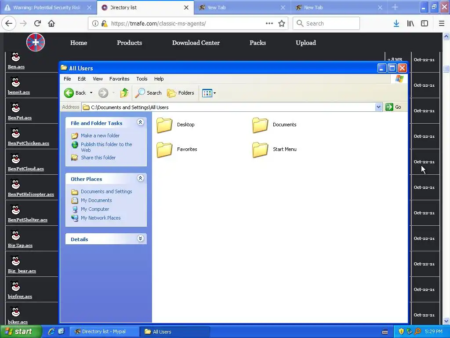
Task: Toggle the Folders pane button
Action: pyautogui.click(x=181, y=93)
